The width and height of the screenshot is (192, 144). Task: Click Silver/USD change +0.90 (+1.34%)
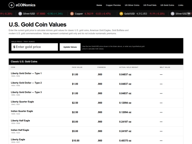[x=55, y=14]
